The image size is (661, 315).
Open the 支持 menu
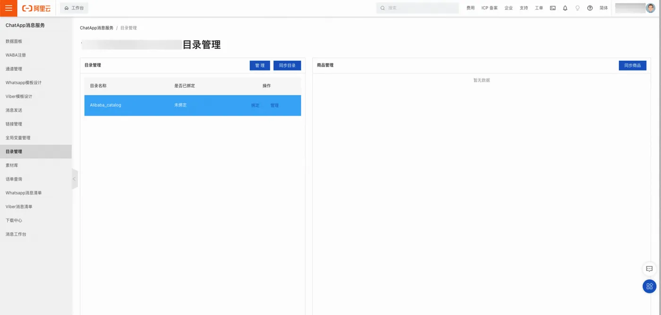(524, 8)
